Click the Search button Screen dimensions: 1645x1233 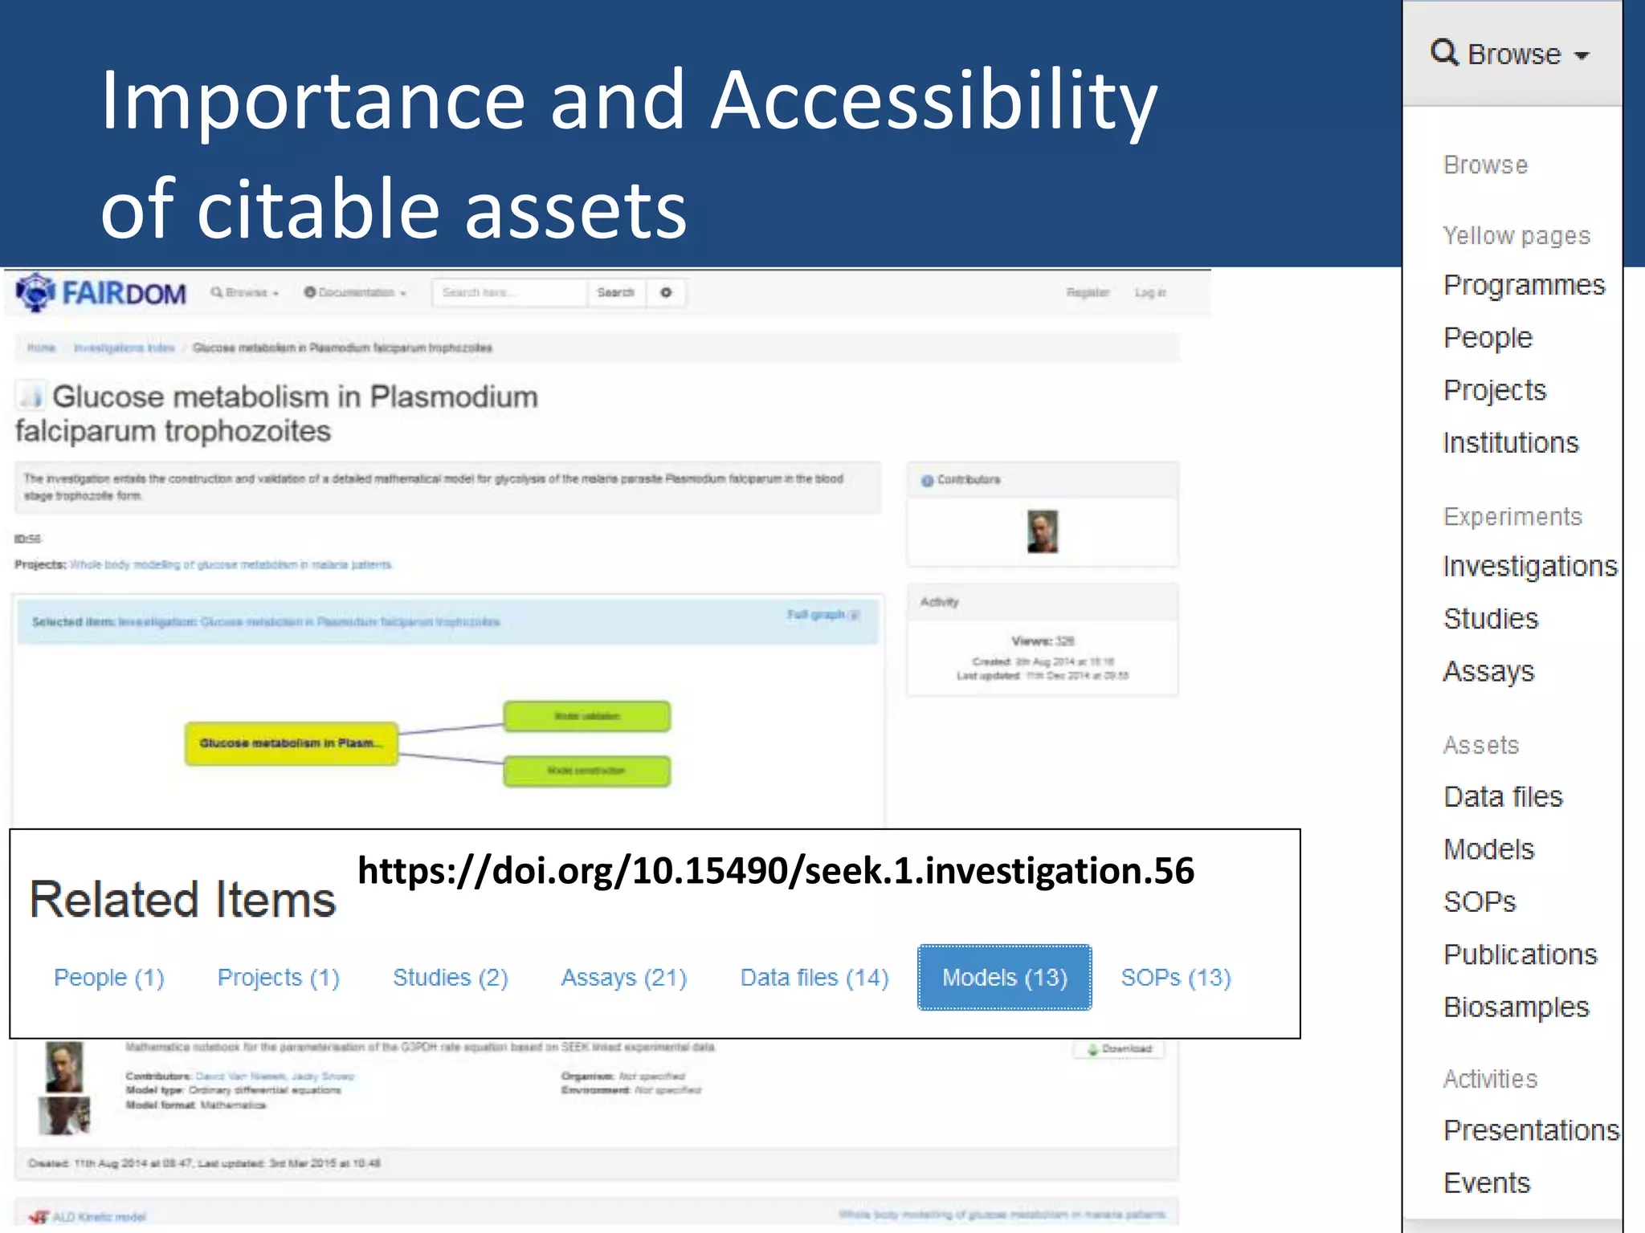click(x=616, y=292)
